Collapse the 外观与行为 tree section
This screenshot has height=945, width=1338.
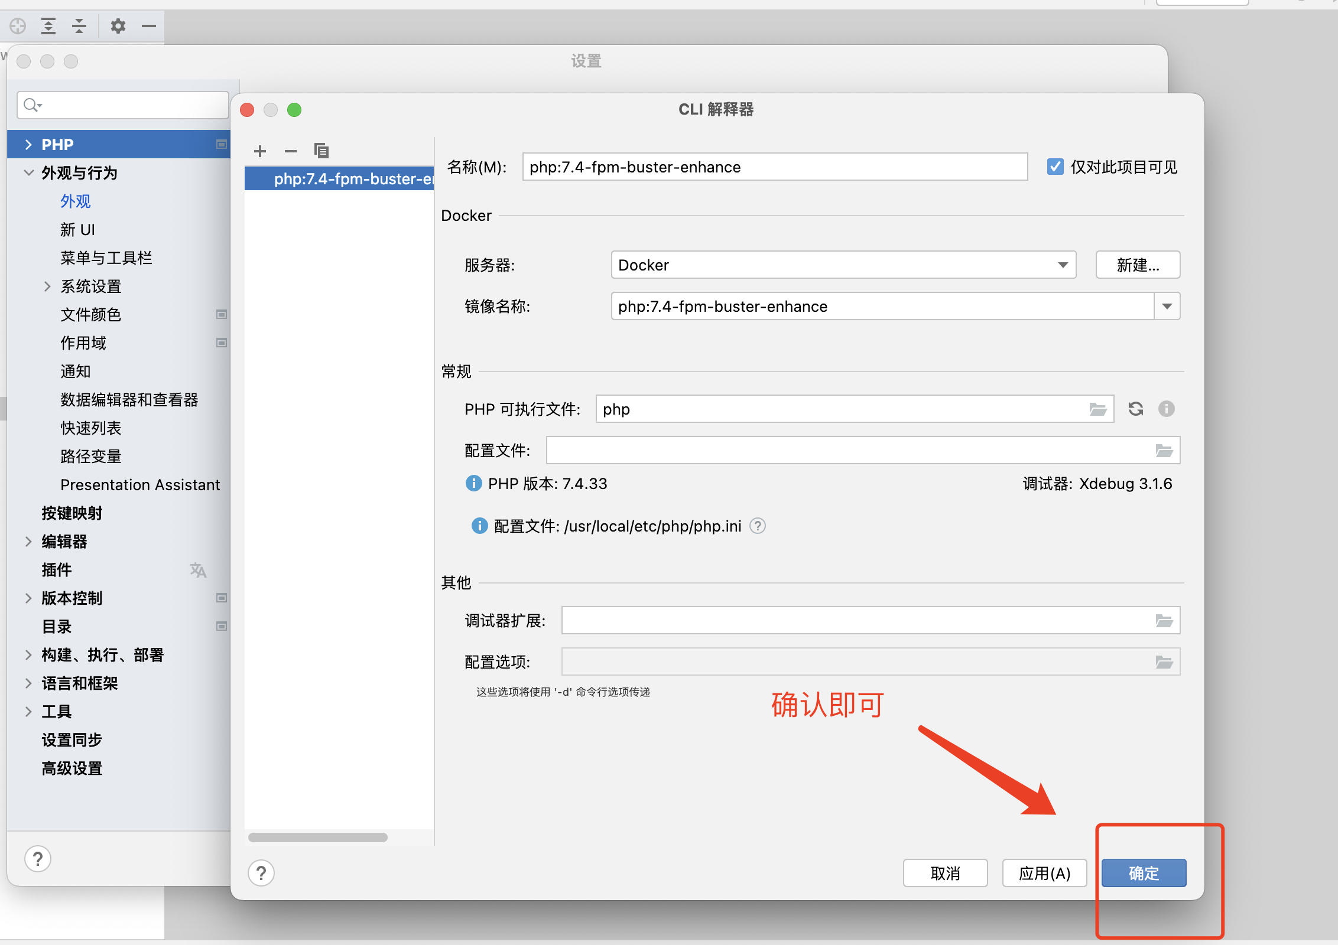(x=28, y=172)
